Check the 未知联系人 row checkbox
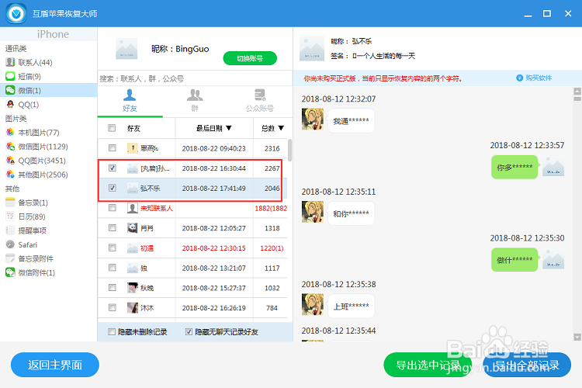This screenshot has width=582, height=388. point(112,207)
